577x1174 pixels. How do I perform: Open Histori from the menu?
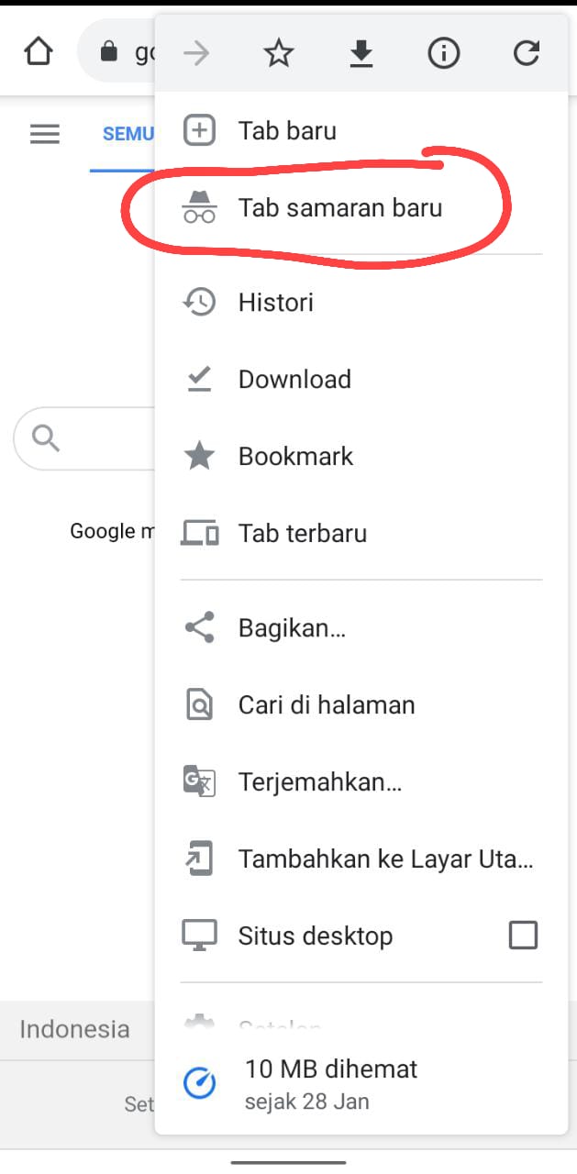click(x=274, y=302)
